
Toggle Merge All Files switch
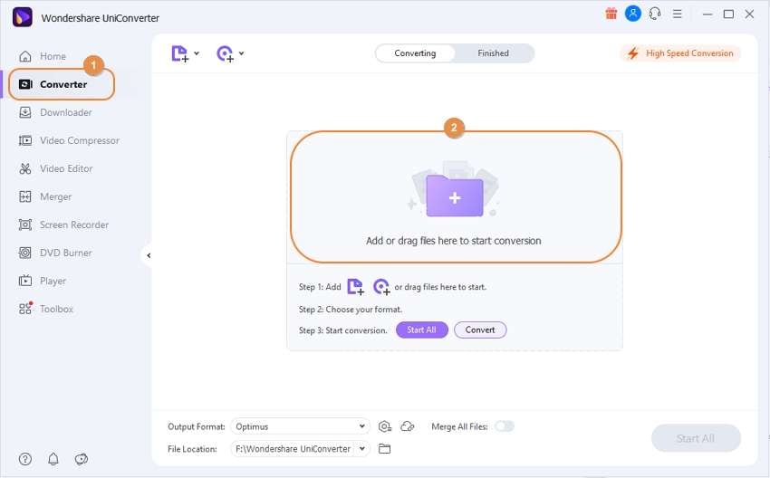(x=505, y=426)
